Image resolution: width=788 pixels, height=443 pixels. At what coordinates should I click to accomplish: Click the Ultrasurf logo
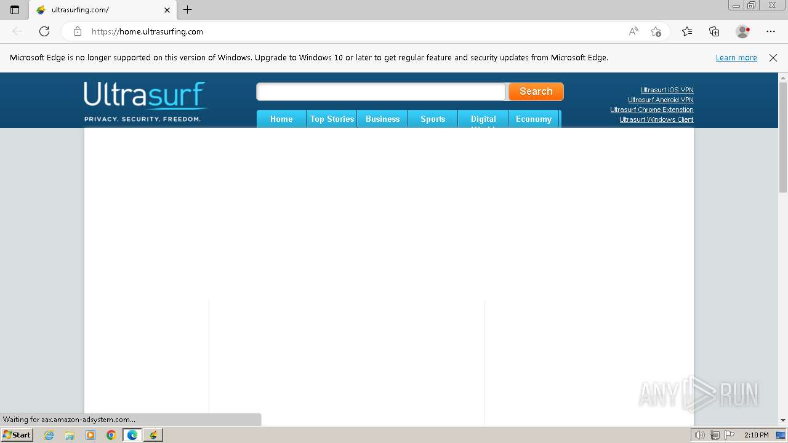click(x=146, y=102)
